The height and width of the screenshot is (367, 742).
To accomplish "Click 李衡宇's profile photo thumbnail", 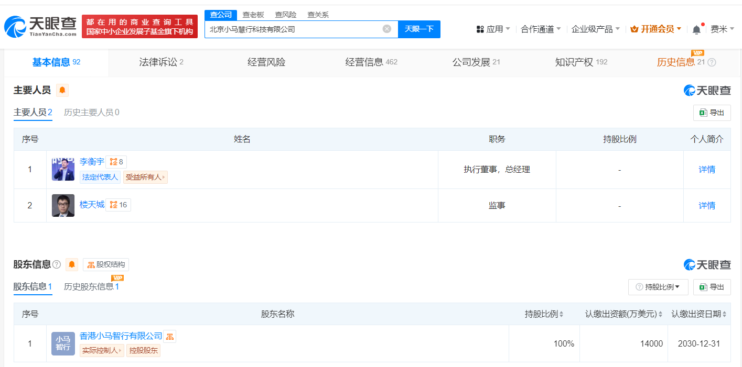I will pyautogui.click(x=63, y=169).
